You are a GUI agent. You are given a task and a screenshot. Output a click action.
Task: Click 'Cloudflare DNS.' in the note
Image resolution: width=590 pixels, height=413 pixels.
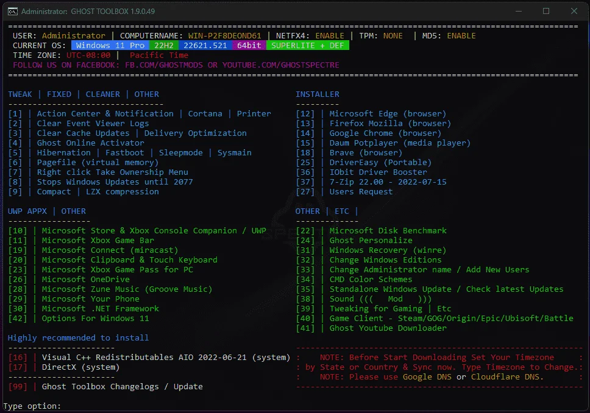(507, 377)
